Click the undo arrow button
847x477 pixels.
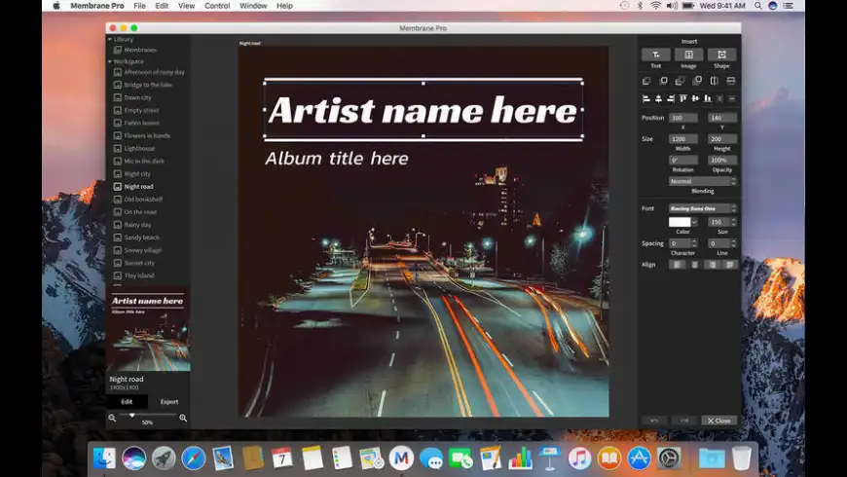(654, 421)
